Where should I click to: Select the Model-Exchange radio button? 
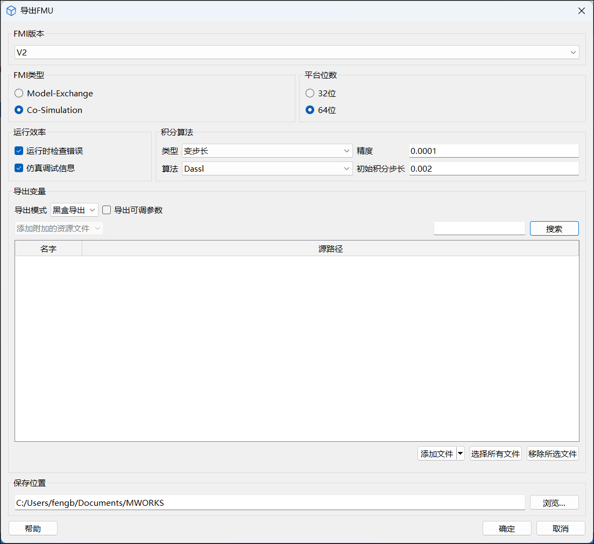pos(19,93)
